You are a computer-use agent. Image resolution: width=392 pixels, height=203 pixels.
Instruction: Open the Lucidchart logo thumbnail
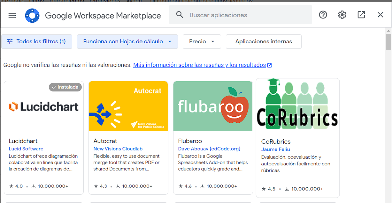click(44, 106)
